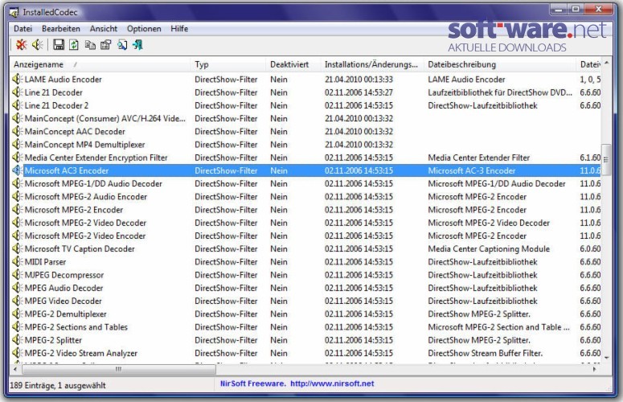
Task: Click the Find magnifier toolbar icon
Action: click(x=122, y=45)
